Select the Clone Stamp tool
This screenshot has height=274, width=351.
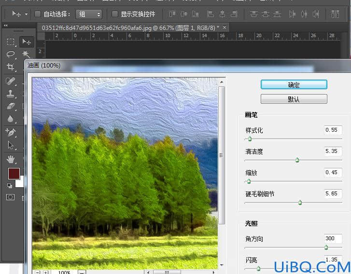pyautogui.click(x=11, y=94)
